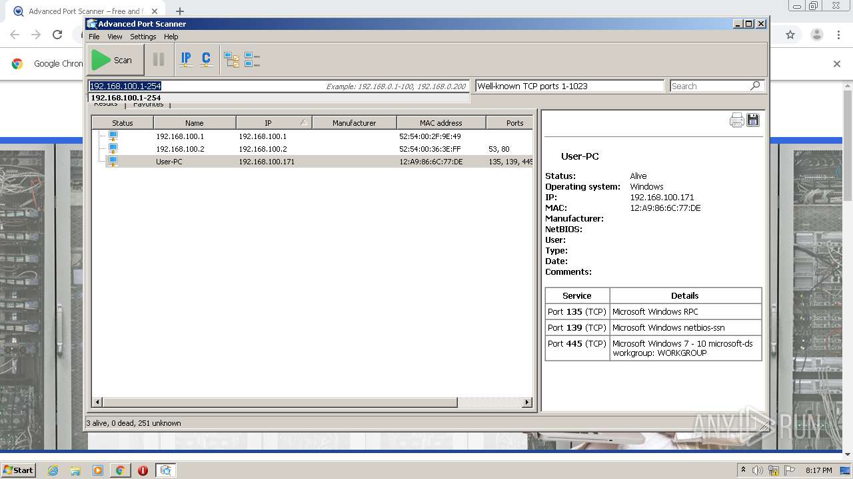Click the red Opera icon on the taskbar

[143, 470]
